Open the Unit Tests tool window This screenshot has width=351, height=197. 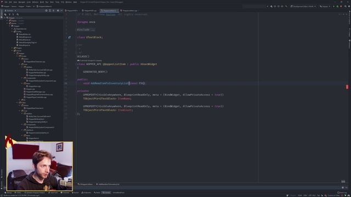point(53,193)
